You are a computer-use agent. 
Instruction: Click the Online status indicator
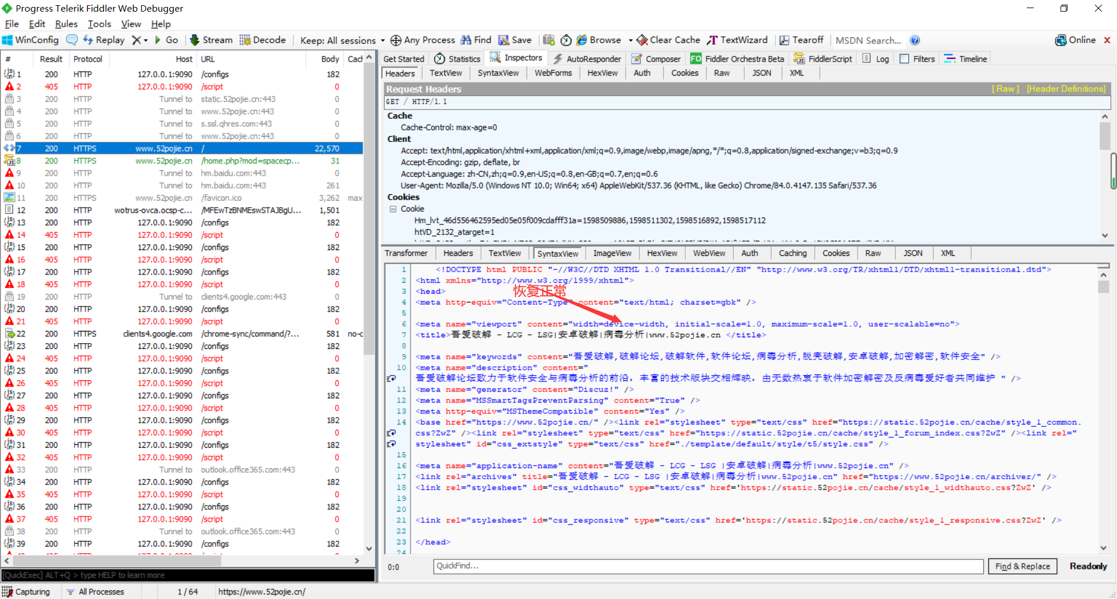coord(1075,40)
